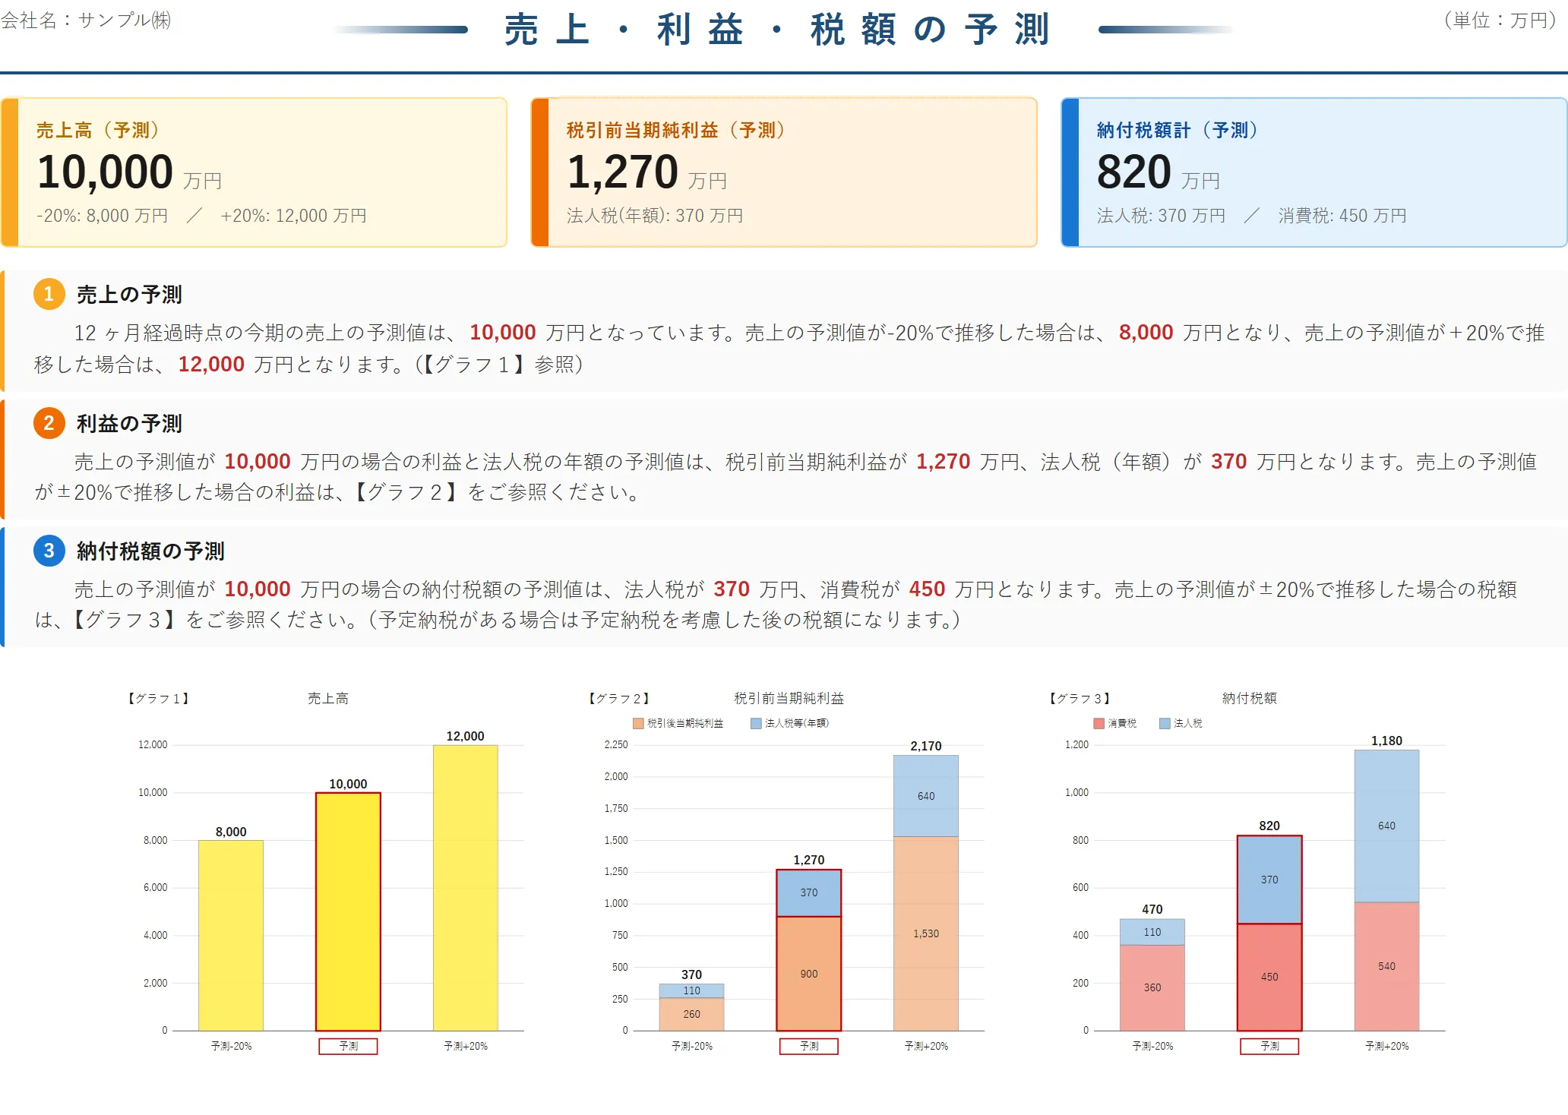Click the boxed 予測 label under graph 1

[x=348, y=1047]
